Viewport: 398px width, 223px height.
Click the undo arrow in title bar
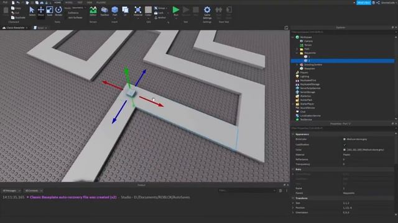pyautogui.click(x=18, y=2)
